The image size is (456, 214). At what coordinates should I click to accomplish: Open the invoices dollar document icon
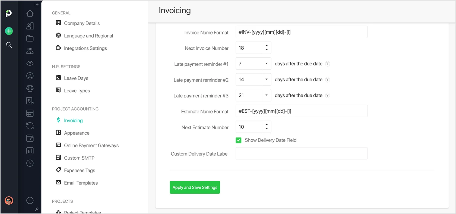pyautogui.click(x=30, y=101)
